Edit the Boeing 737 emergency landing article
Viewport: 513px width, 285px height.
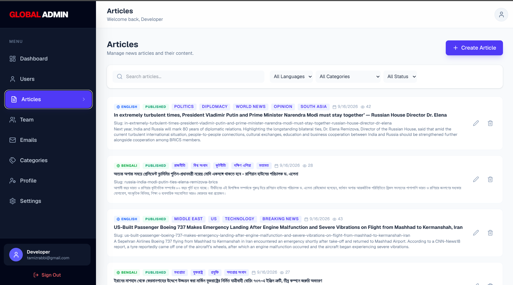coord(476,233)
